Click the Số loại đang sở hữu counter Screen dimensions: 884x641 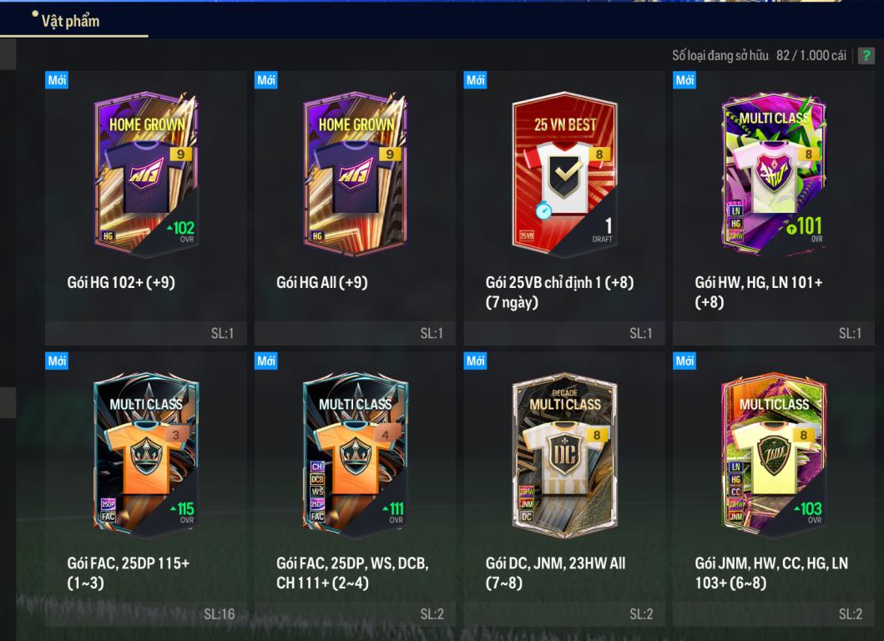[759, 56]
